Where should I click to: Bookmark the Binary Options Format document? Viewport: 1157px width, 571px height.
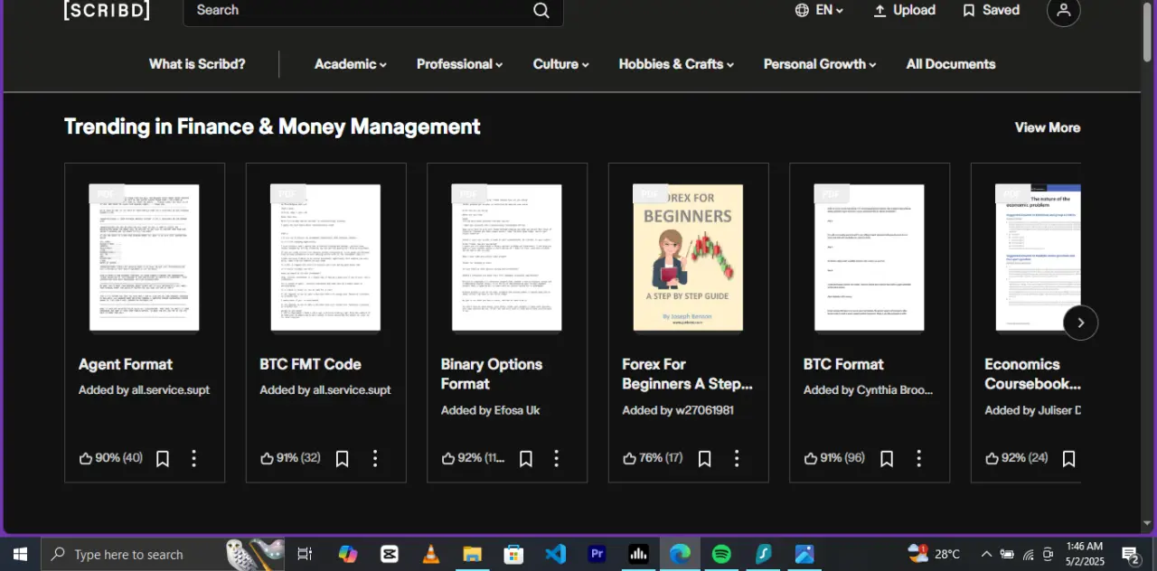[x=525, y=459]
